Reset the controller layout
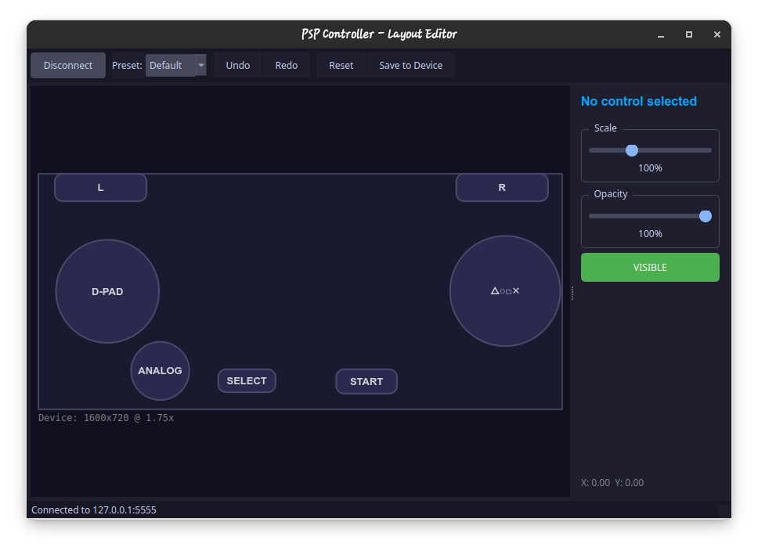Screen dimensions: 758x551 click(341, 65)
